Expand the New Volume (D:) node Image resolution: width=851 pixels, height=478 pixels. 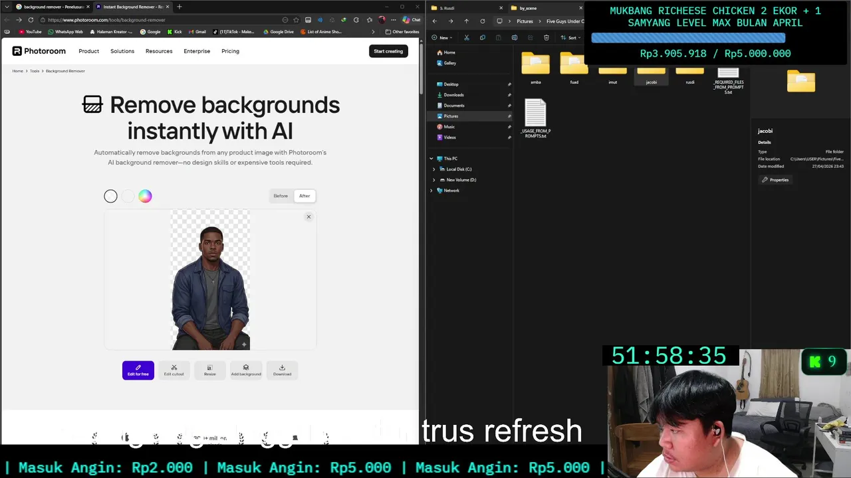(434, 180)
